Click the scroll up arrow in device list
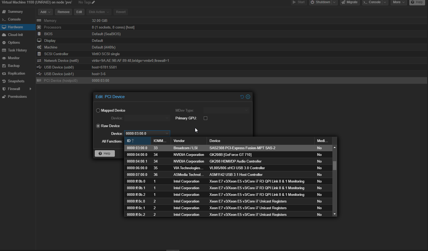 [335, 147]
